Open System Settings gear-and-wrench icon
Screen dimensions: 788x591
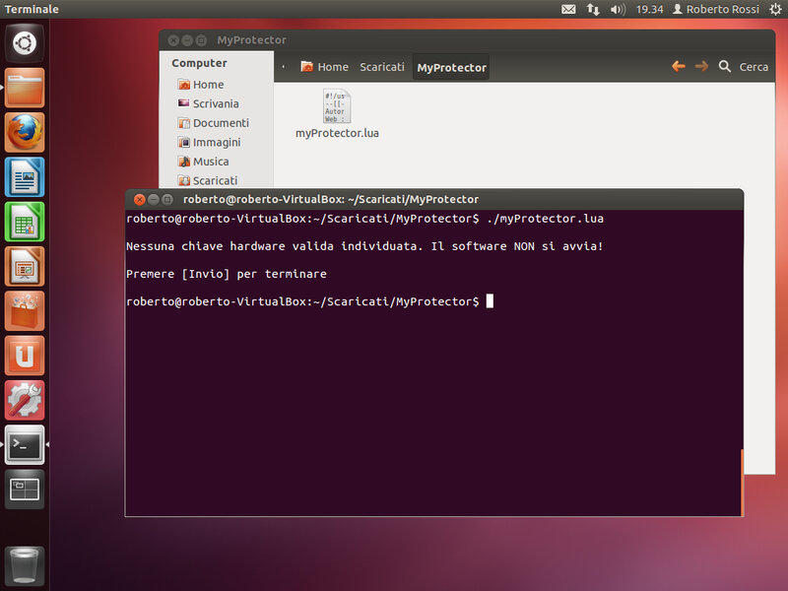point(25,400)
